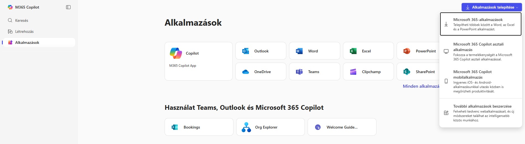
Task: Open Létrehozás in the sidebar
Action: (x=24, y=31)
